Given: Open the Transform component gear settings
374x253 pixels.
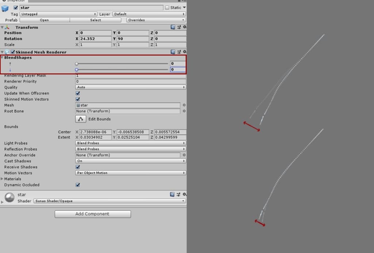Looking at the screenshot, I should [x=184, y=27].
